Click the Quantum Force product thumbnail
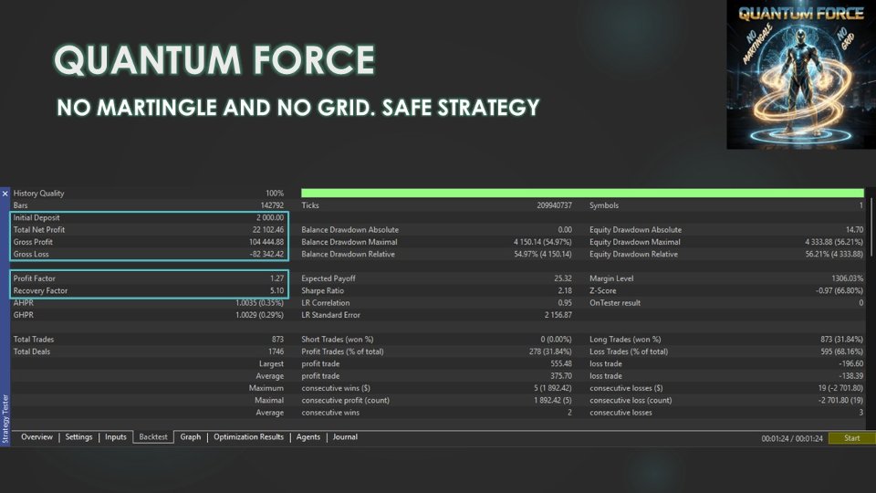The height and width of the screenshot is (493, 876). click(801, 74)
